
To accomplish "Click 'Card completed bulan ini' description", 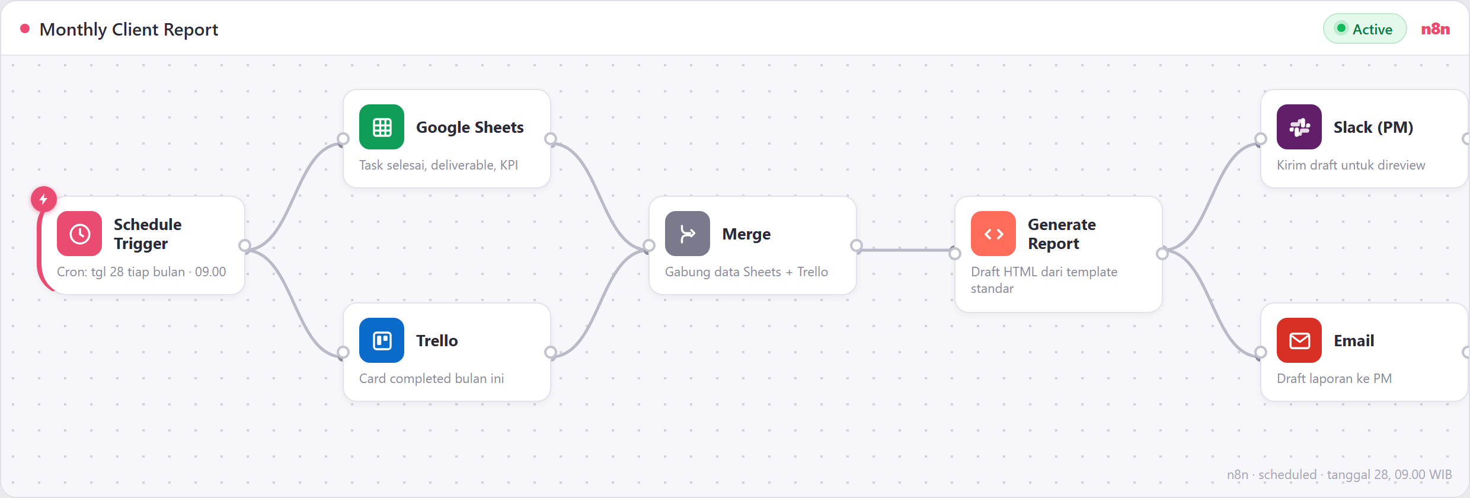I will click(432, 378).
